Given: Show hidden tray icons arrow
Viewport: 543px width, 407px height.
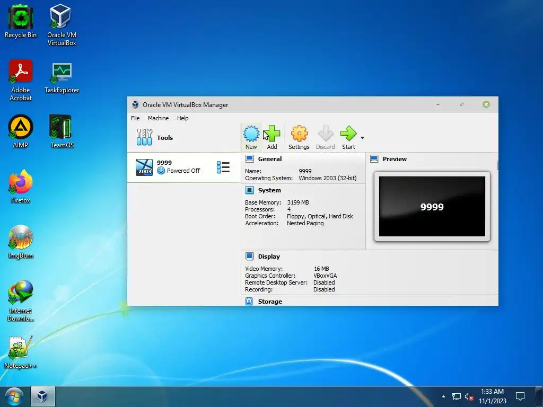Looking at the screenshot, I should [x=443, y=396].
